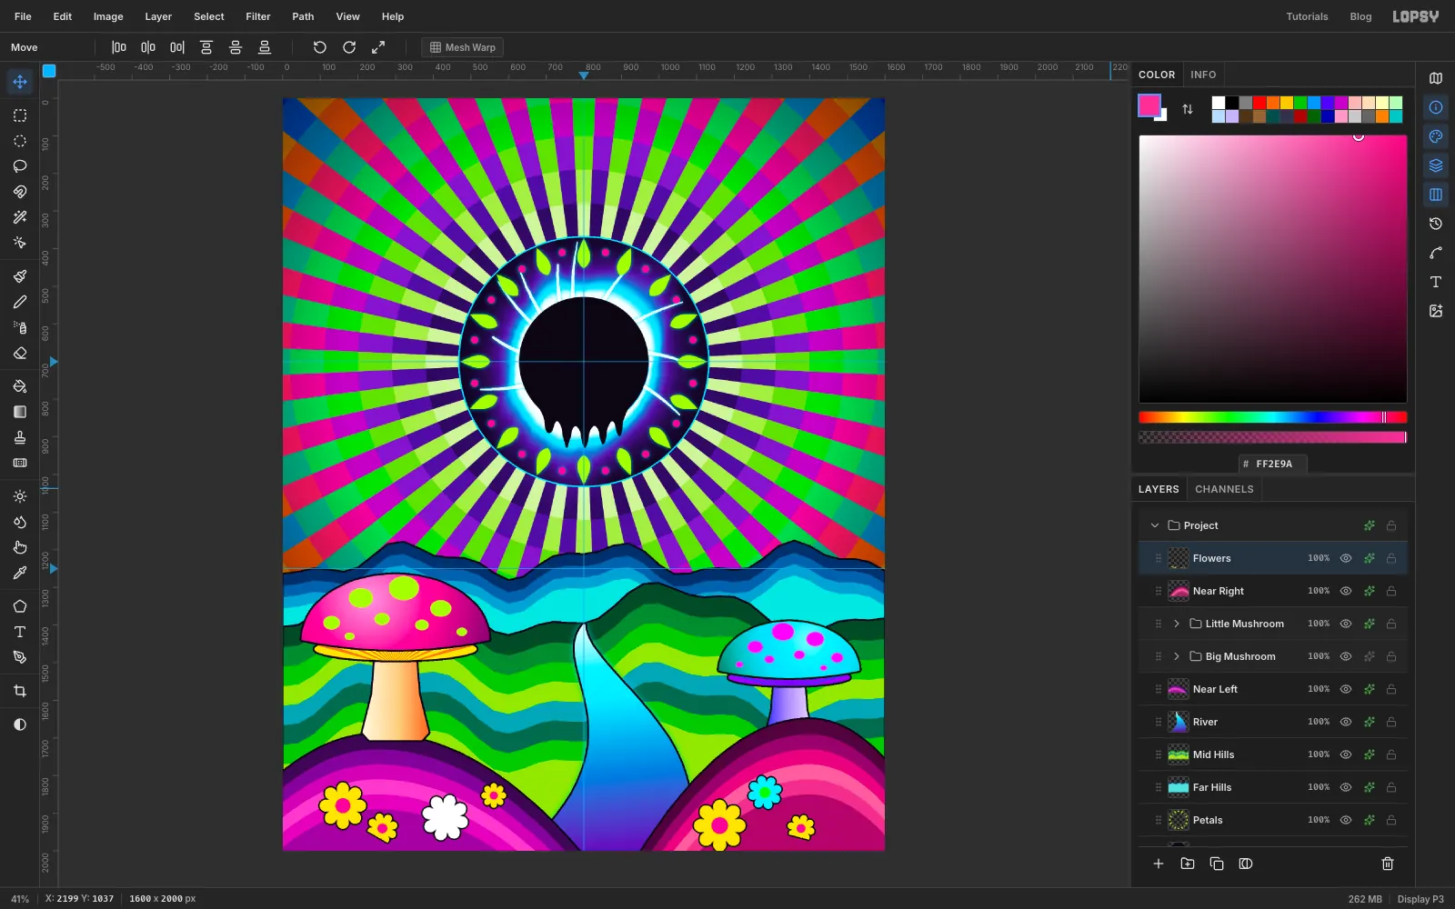Hide the River layer
Image resolution: width=1455 pixels, height=909 pixels.
tap(1346, 722)
